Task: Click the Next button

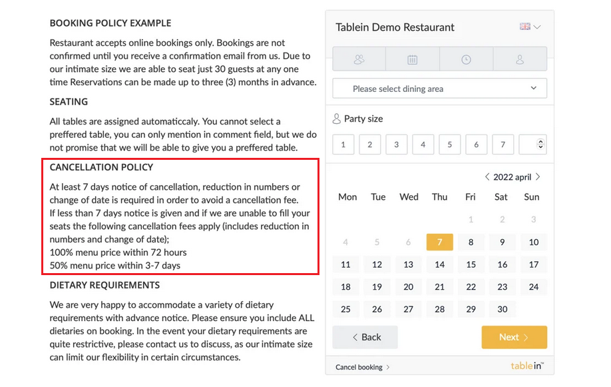Action: [514, 337]
